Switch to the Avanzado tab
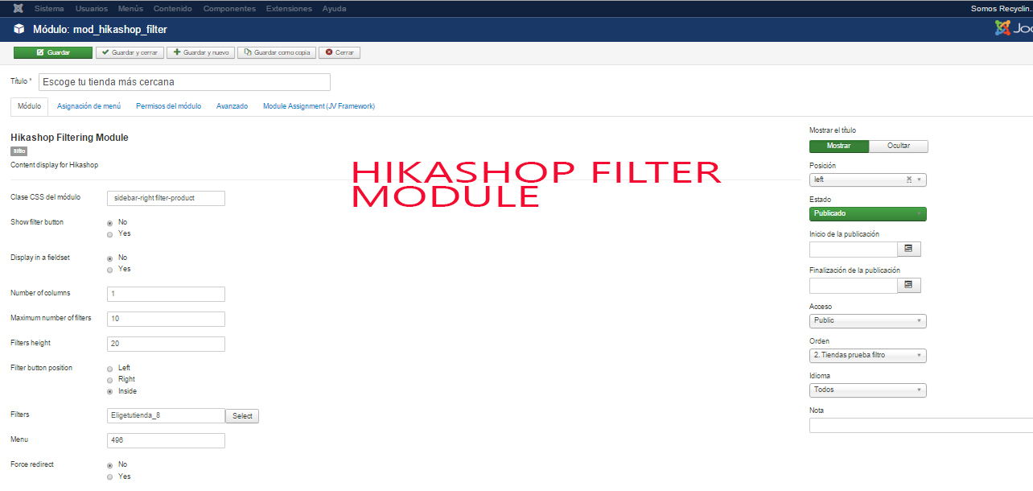1033x491 pixels. pyautogui.click(x=232, y=106)
